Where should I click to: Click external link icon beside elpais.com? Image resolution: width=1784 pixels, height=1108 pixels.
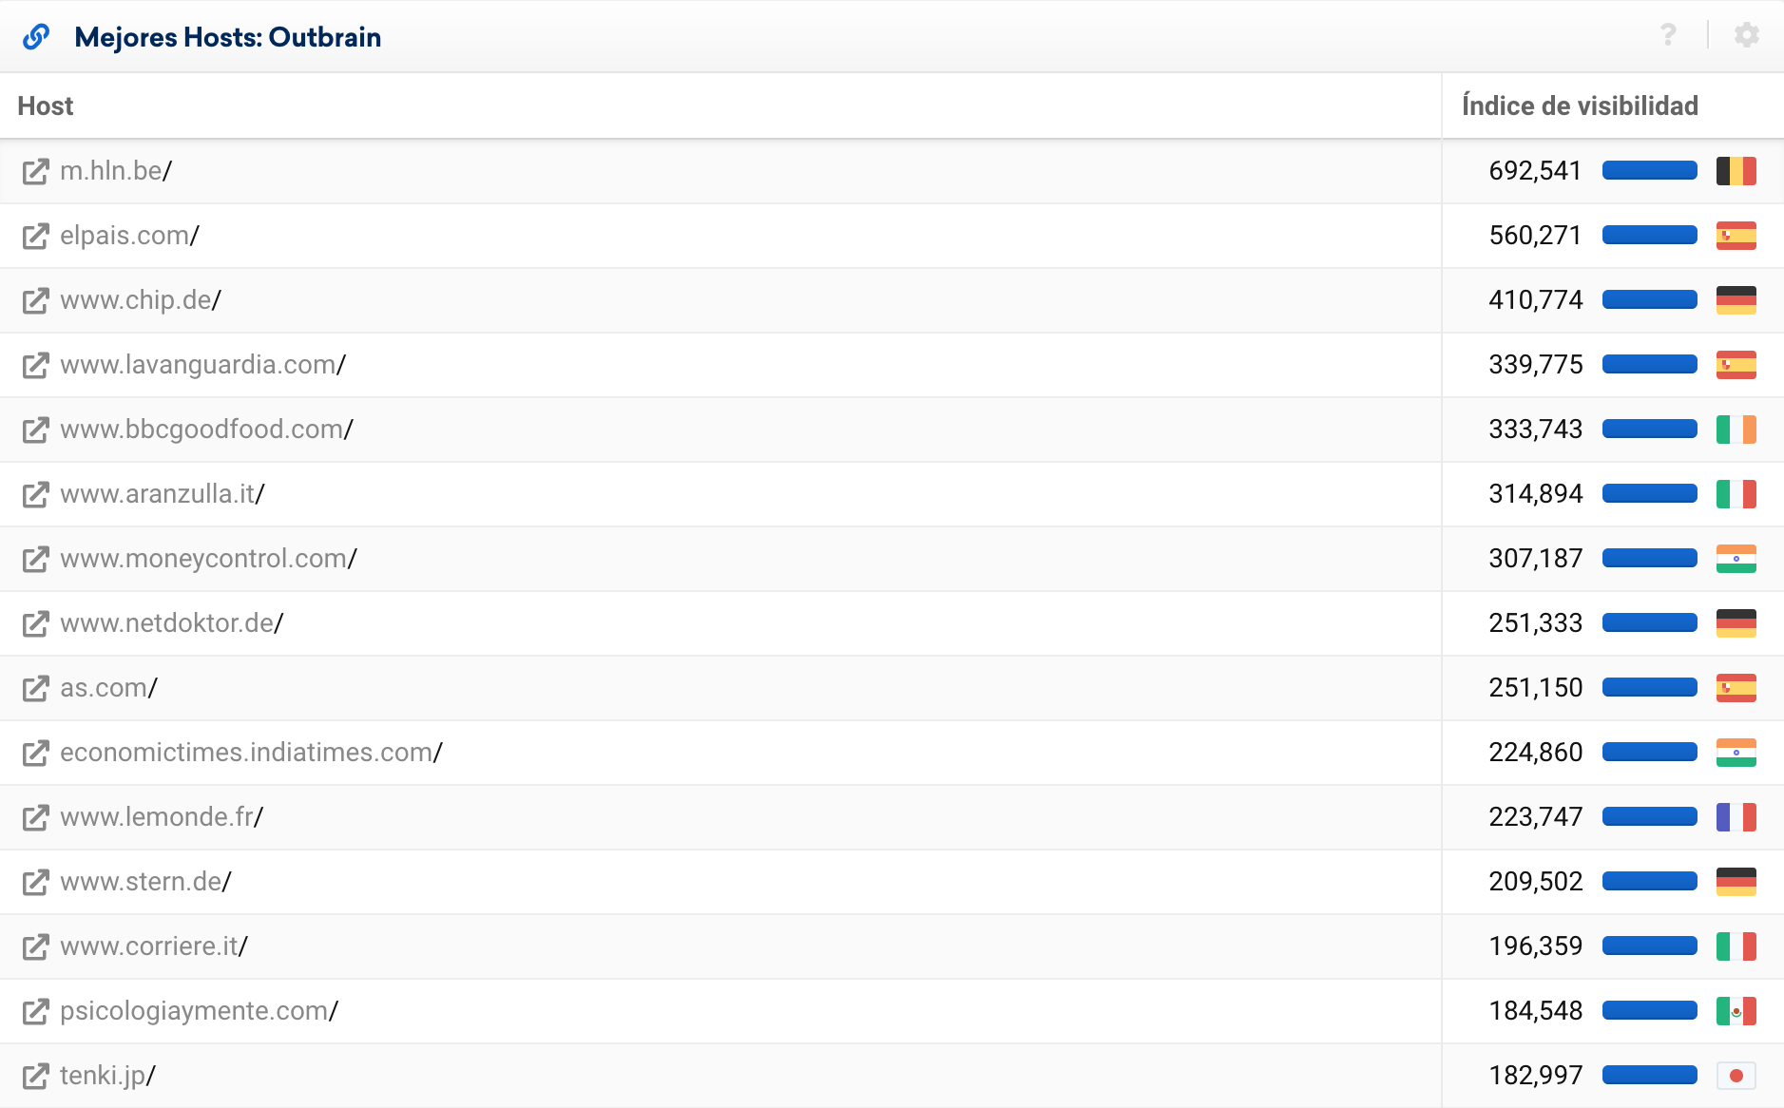pos(35,237)
